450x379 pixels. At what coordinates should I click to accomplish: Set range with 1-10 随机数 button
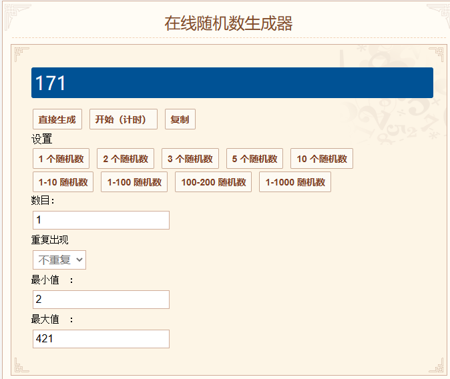tap(63, 182)
